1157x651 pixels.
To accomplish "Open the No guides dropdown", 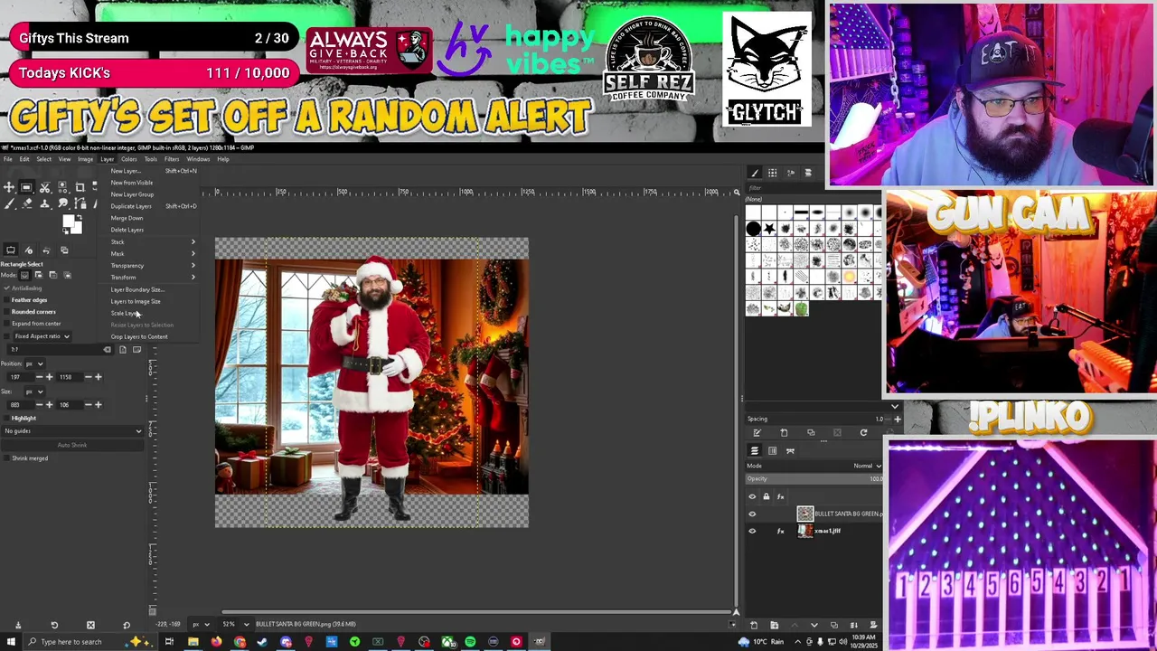I will (x=72, y=431).
